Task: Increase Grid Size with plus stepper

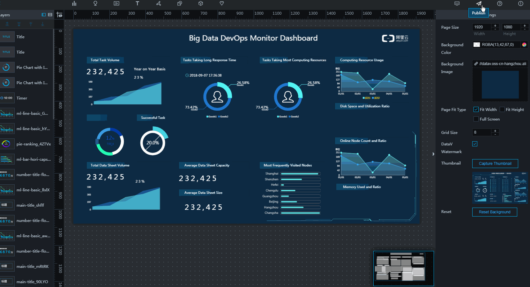Action: click(x=495, y=131)
